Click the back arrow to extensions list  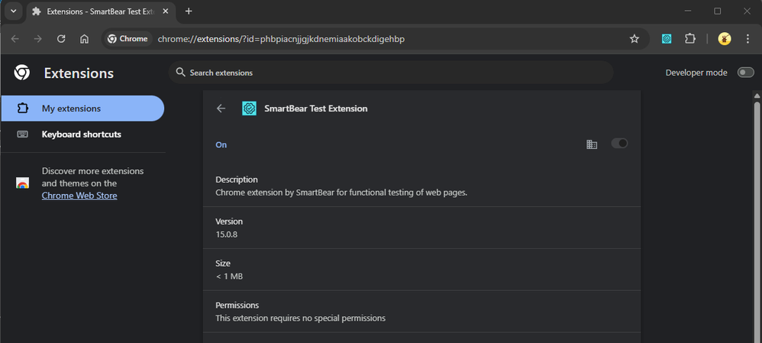pos(221,108)
